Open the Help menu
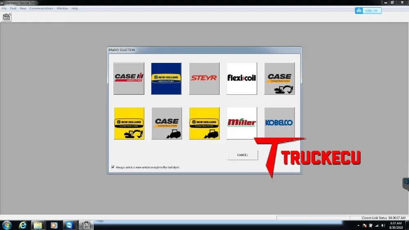The image size is (409, 230). [x=74, y=8]
